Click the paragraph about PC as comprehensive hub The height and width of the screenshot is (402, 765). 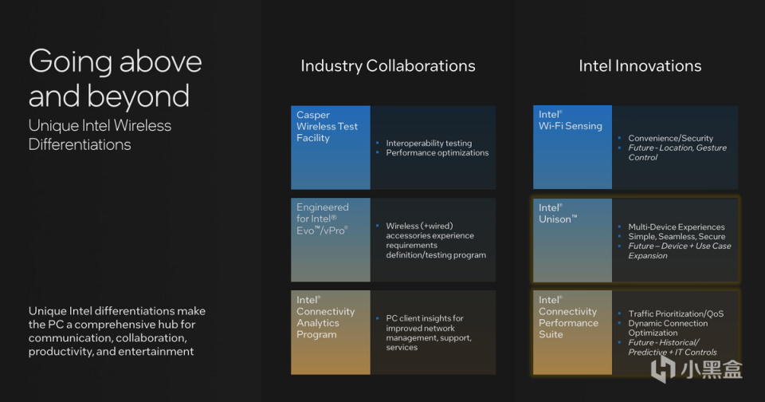point(116,331)
